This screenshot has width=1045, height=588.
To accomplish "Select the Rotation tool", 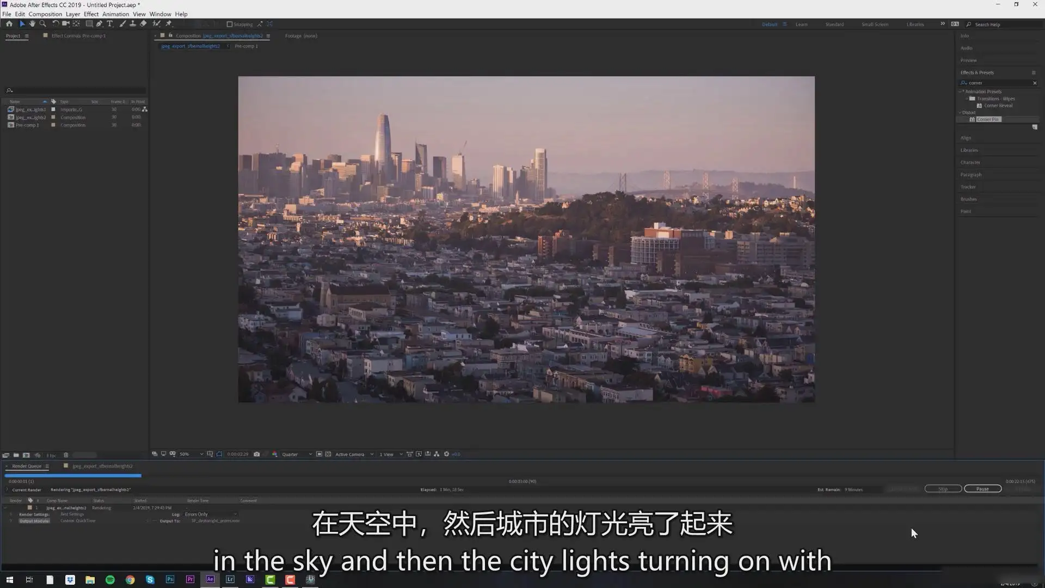I will pos(56,24).
